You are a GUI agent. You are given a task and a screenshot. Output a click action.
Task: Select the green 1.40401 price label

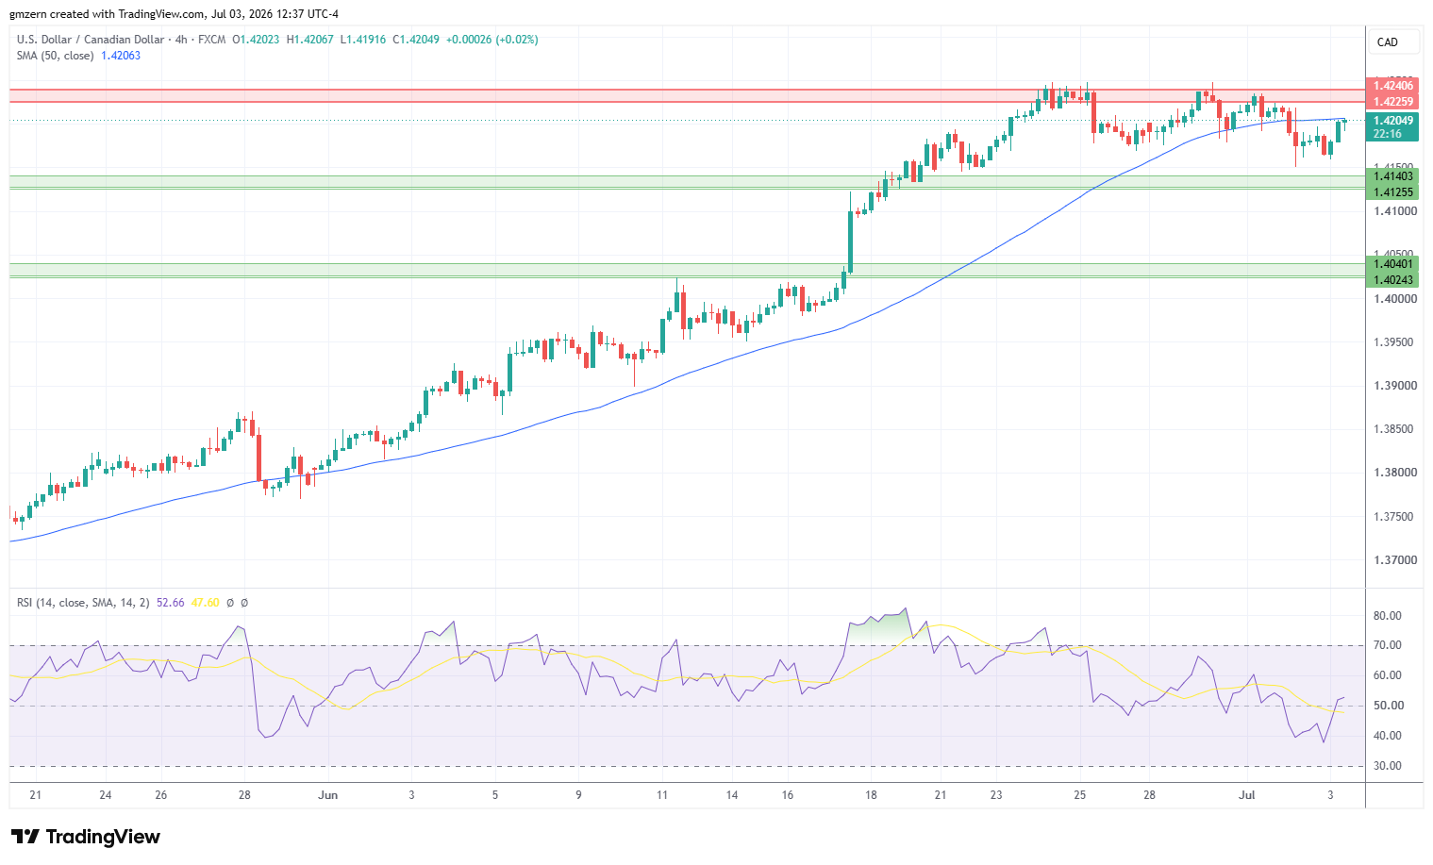click(x=1392, y=264)
